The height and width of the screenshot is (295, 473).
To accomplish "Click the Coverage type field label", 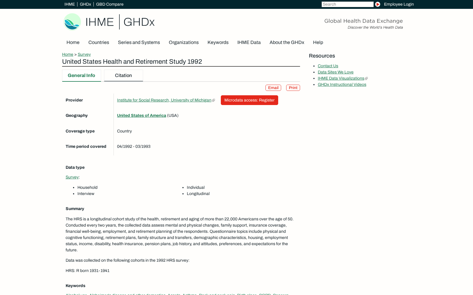I will pos(80,131).
